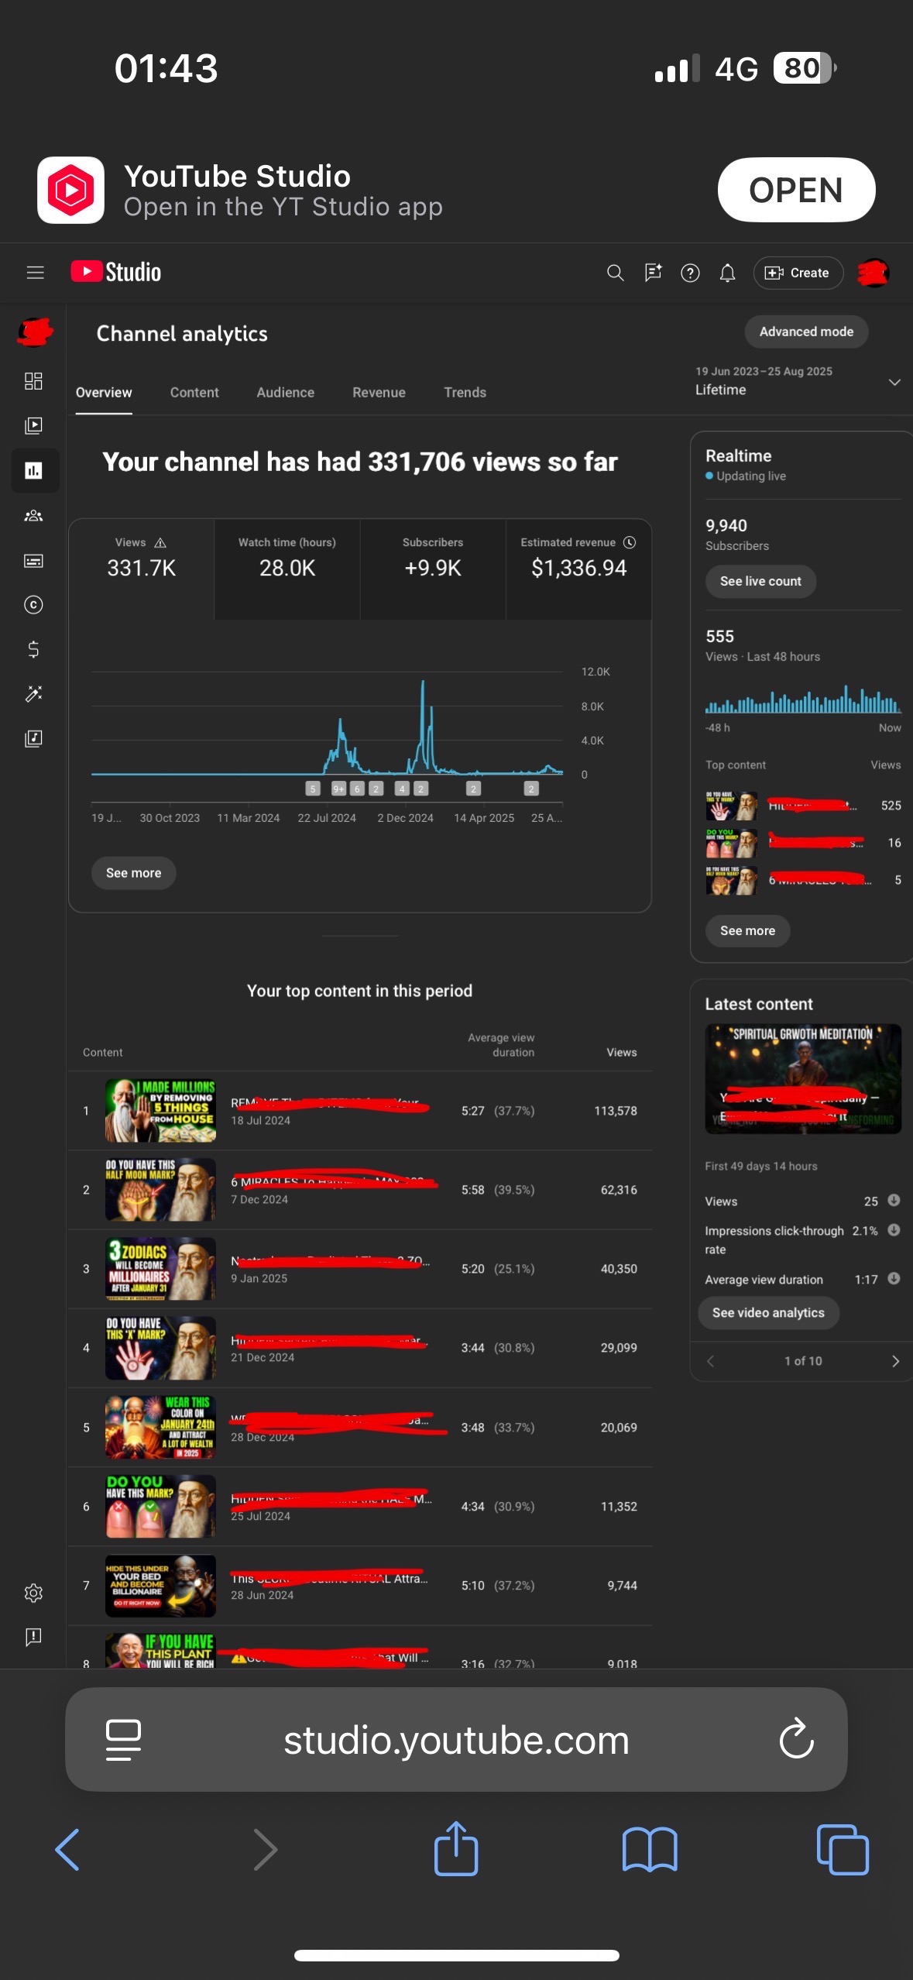Open the Dashboard sidebar icon
913x1980 pixels.
coord(33,380)
